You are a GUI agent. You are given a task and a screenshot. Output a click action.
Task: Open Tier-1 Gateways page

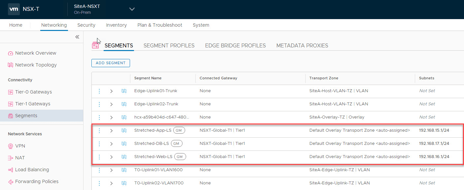point(33,104)
